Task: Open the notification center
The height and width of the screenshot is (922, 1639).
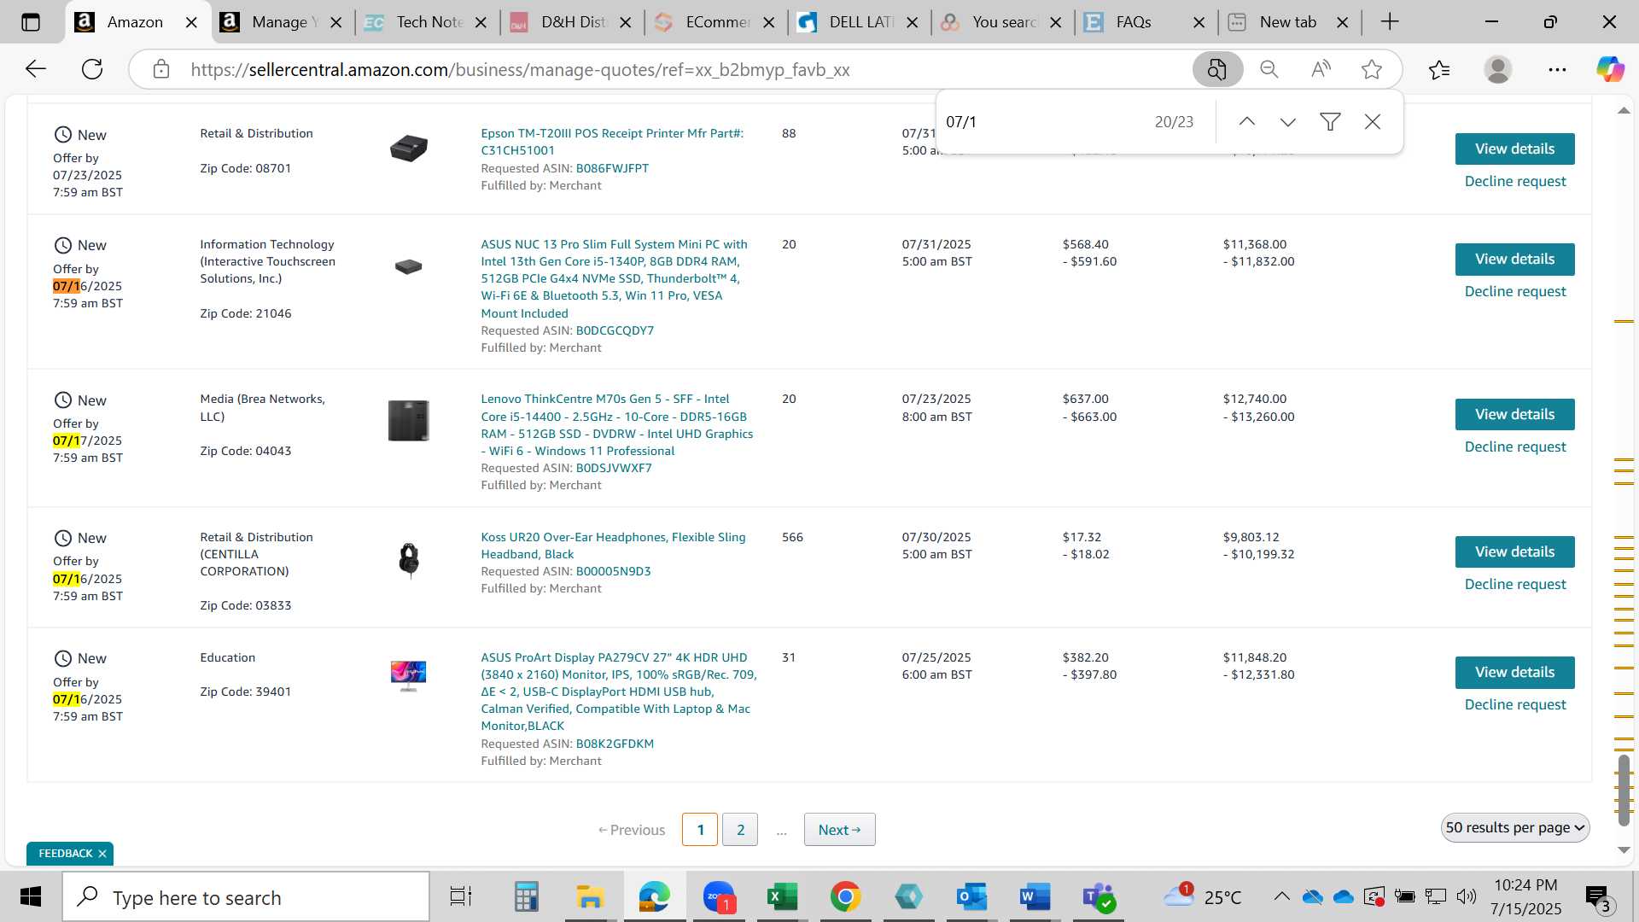Action: [x=1598, y=897]
